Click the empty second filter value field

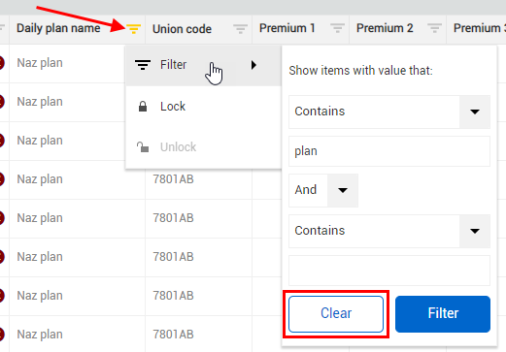[x=389, y=271]
